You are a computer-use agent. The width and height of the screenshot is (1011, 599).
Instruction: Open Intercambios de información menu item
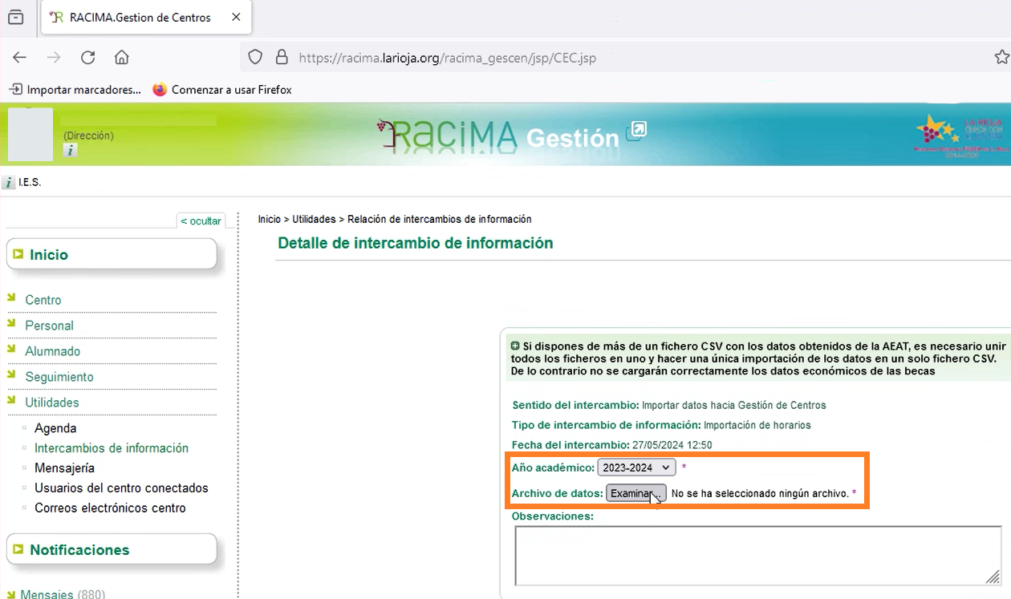[x=112, y=448]
